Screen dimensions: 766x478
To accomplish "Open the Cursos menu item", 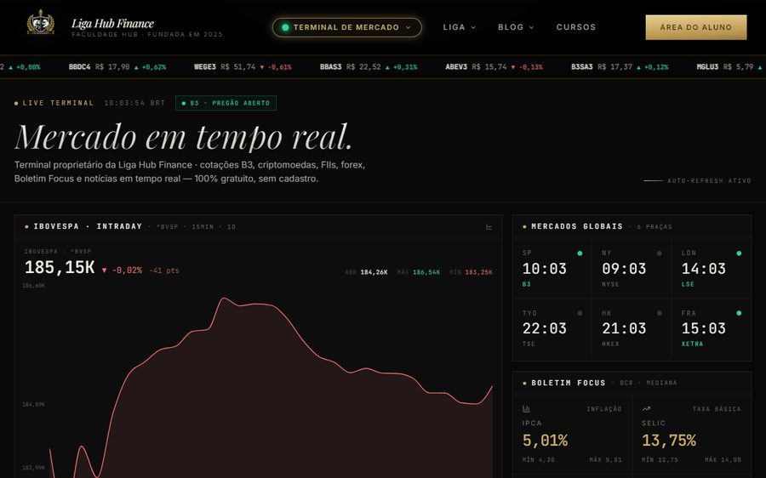I will [576, 27].
